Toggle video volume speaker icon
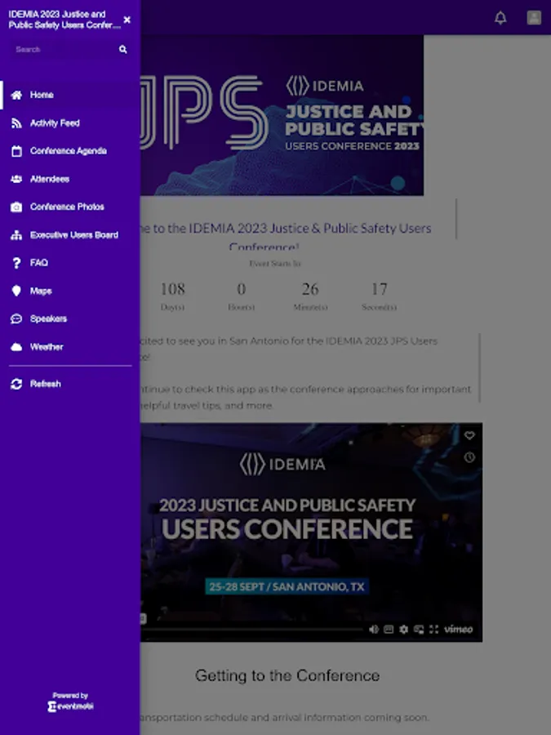 [x=373, y=629]
